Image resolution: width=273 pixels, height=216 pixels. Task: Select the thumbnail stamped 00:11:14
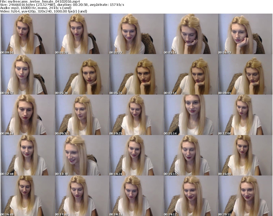point(191,115)
